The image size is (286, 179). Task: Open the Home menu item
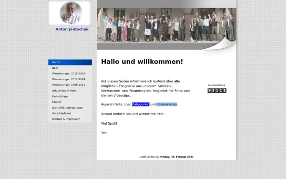(x=70, y=62)
